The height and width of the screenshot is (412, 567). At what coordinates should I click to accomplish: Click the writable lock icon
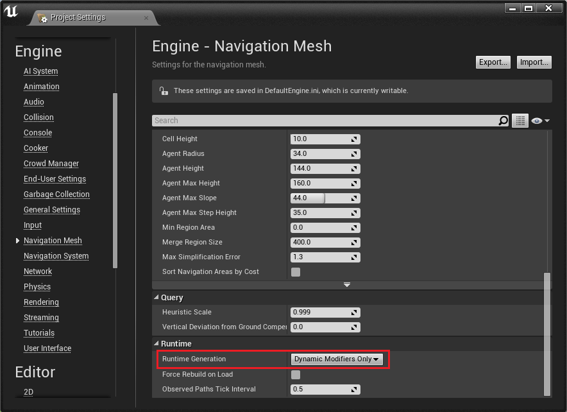(164, 90)
